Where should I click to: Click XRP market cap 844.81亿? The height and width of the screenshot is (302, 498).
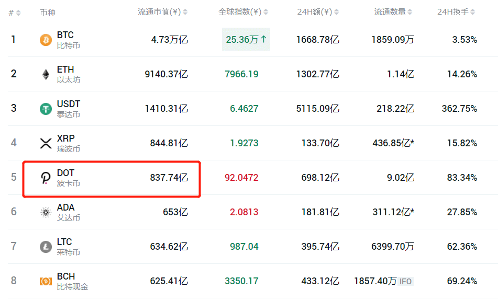click(x=169, y=143)
